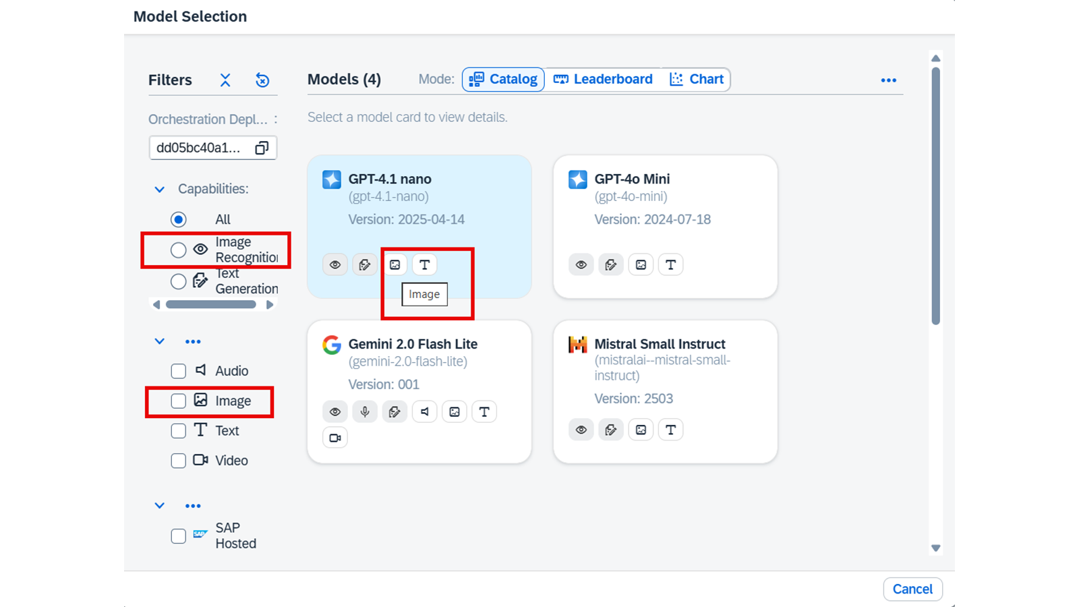Click the eye icon on Mistral Small Instruct
Viewport: 1079px width, 607px height.
click(581, 430)
